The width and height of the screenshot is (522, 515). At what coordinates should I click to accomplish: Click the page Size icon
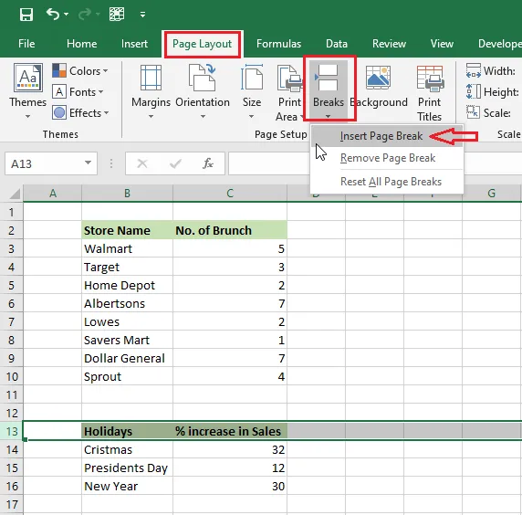tap(252, 78)
